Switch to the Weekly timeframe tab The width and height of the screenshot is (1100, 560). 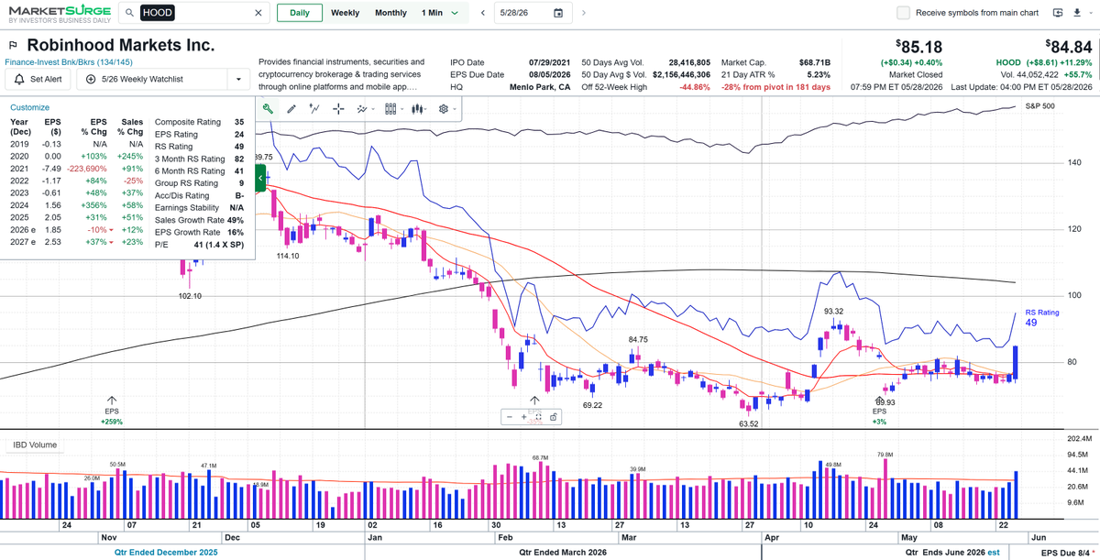[x=345, y=13]
